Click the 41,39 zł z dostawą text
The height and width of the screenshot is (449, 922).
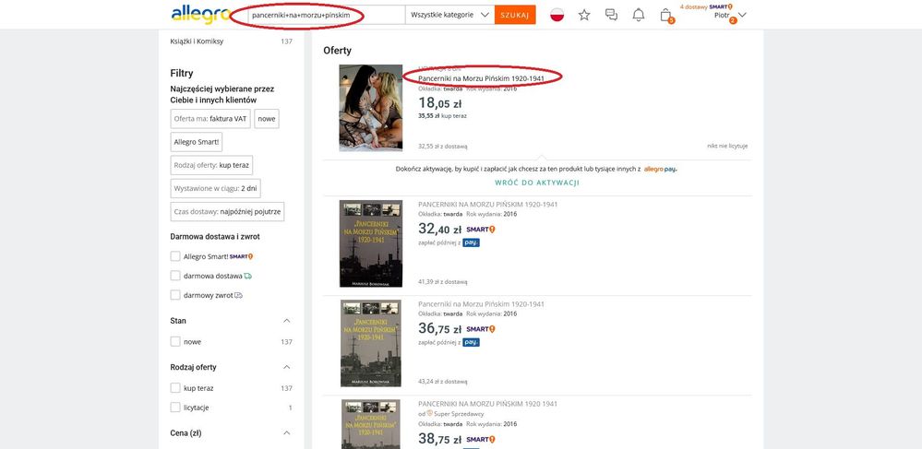click(443, 282)
